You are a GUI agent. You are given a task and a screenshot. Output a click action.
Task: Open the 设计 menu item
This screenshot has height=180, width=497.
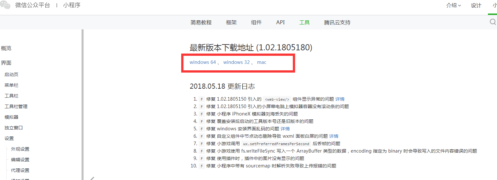[476, 5]
